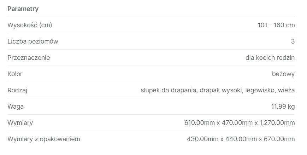Click the Waga label
This screenshot has width=307, height=155.
pos(16,107)
